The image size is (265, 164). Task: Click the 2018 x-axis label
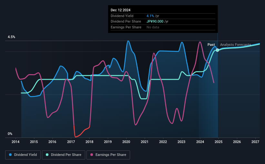(x=89, y=142)
